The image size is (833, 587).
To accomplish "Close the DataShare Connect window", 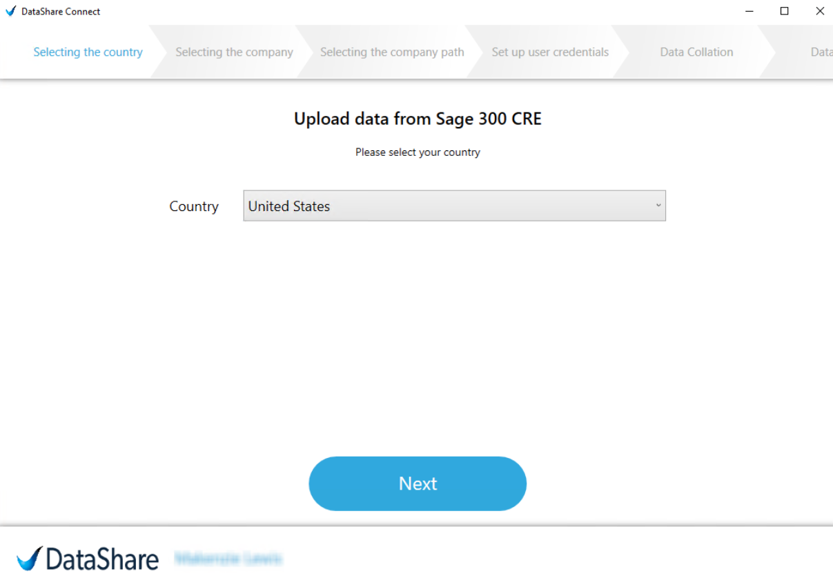I will [819, 11].
